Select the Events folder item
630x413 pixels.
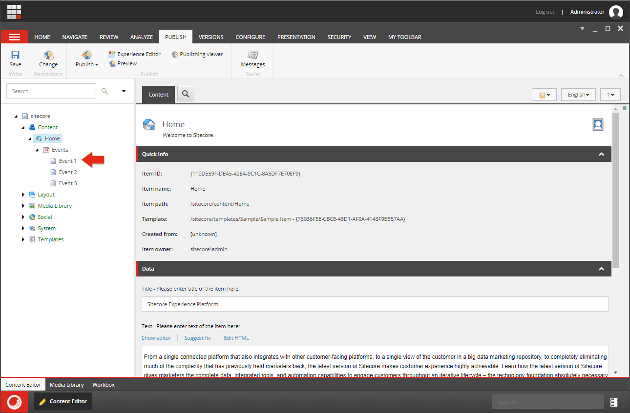click(x=60, y=150)
